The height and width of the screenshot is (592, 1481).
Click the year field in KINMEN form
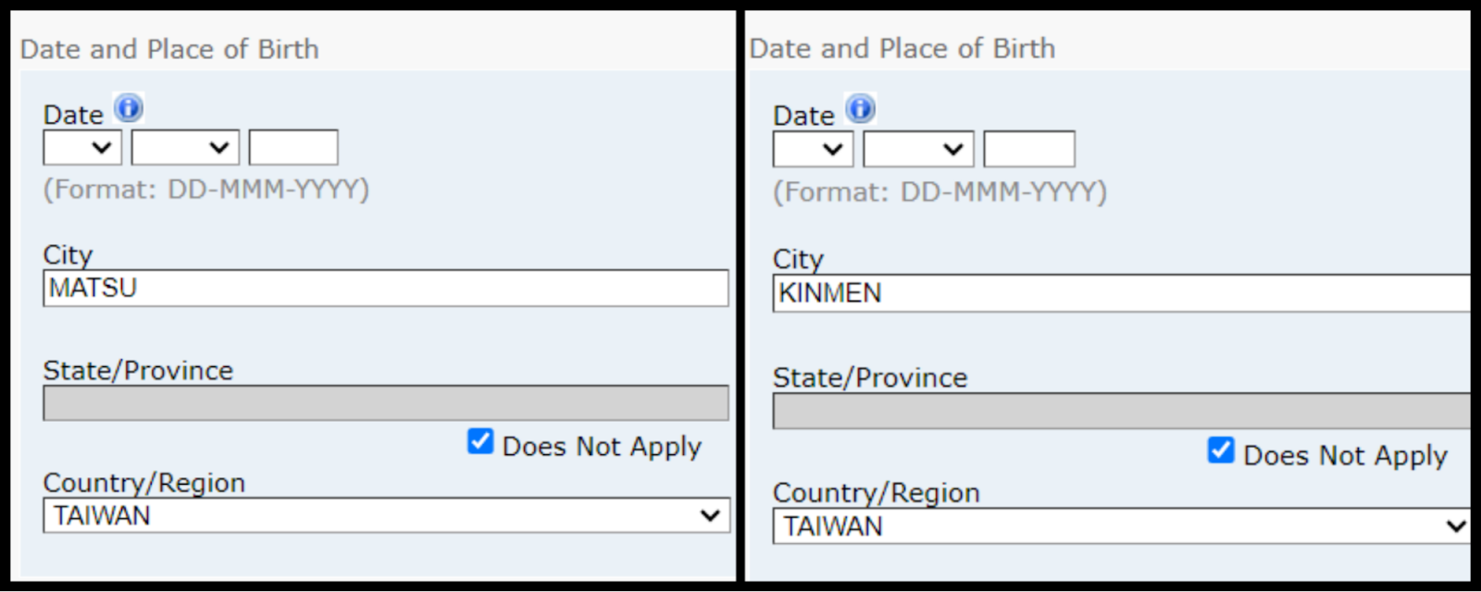coord(1028,149)
